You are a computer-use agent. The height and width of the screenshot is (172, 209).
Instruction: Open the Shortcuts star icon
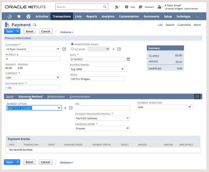click(19, 16)
